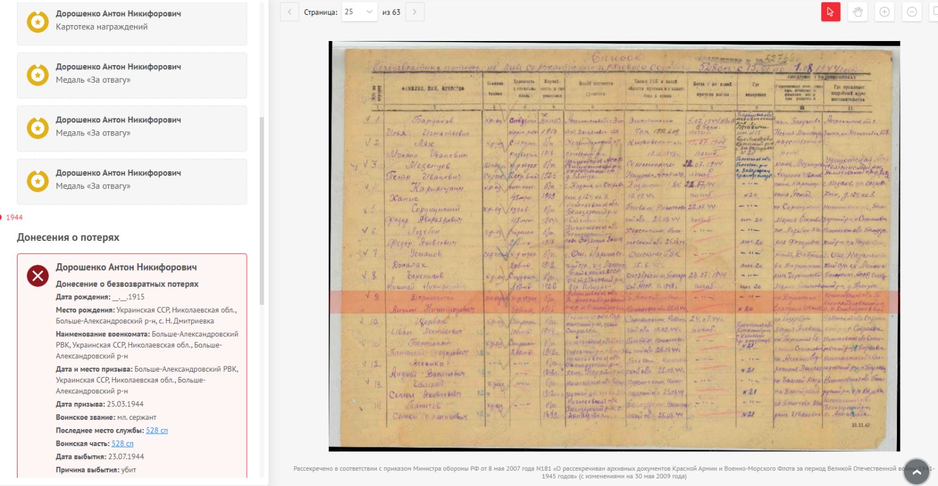Click medal icon of Картотека награждений card

[x=38, y=22]
